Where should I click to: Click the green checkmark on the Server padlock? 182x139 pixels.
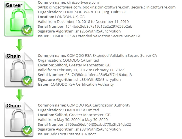27,30
